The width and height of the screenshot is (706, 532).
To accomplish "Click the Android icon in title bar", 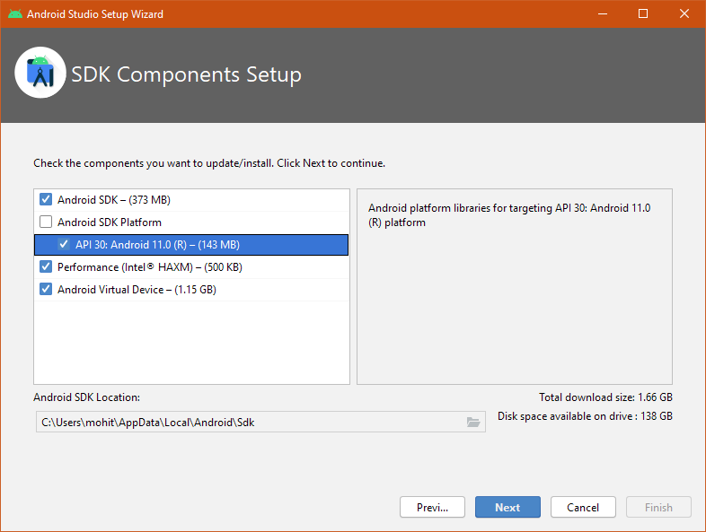I will 15,14.
